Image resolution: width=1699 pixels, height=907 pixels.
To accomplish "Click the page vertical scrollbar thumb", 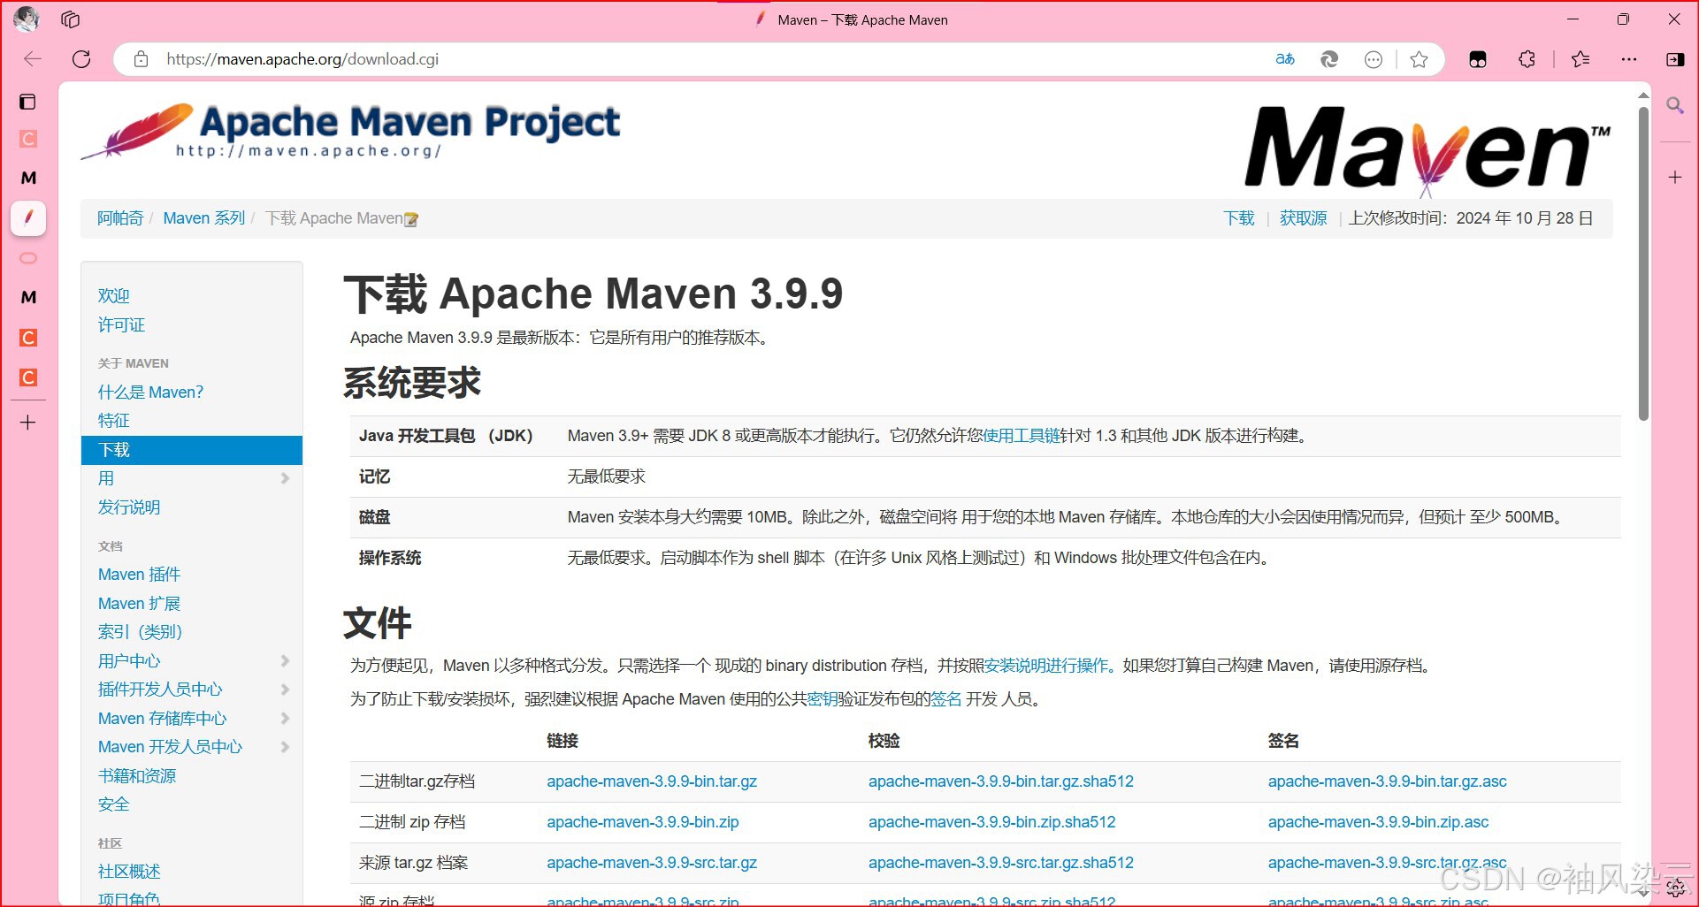I will (1643, 263).
